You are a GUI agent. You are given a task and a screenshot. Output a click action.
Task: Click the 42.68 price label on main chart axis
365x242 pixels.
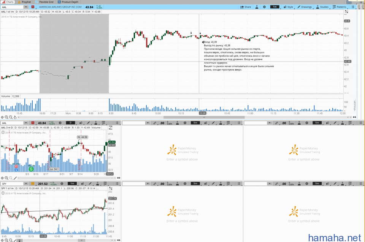pos(348,62)
